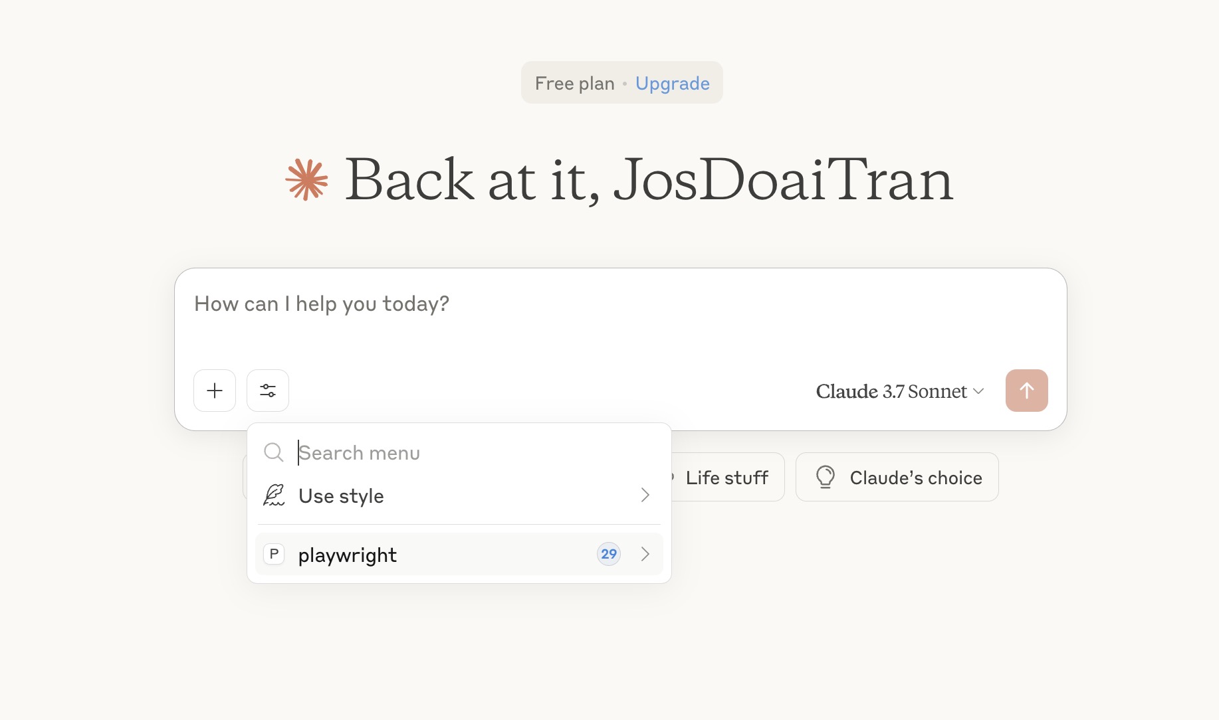
Task: Click the lightbulb icon in Claude's choice
Action: tap(826, 477)
